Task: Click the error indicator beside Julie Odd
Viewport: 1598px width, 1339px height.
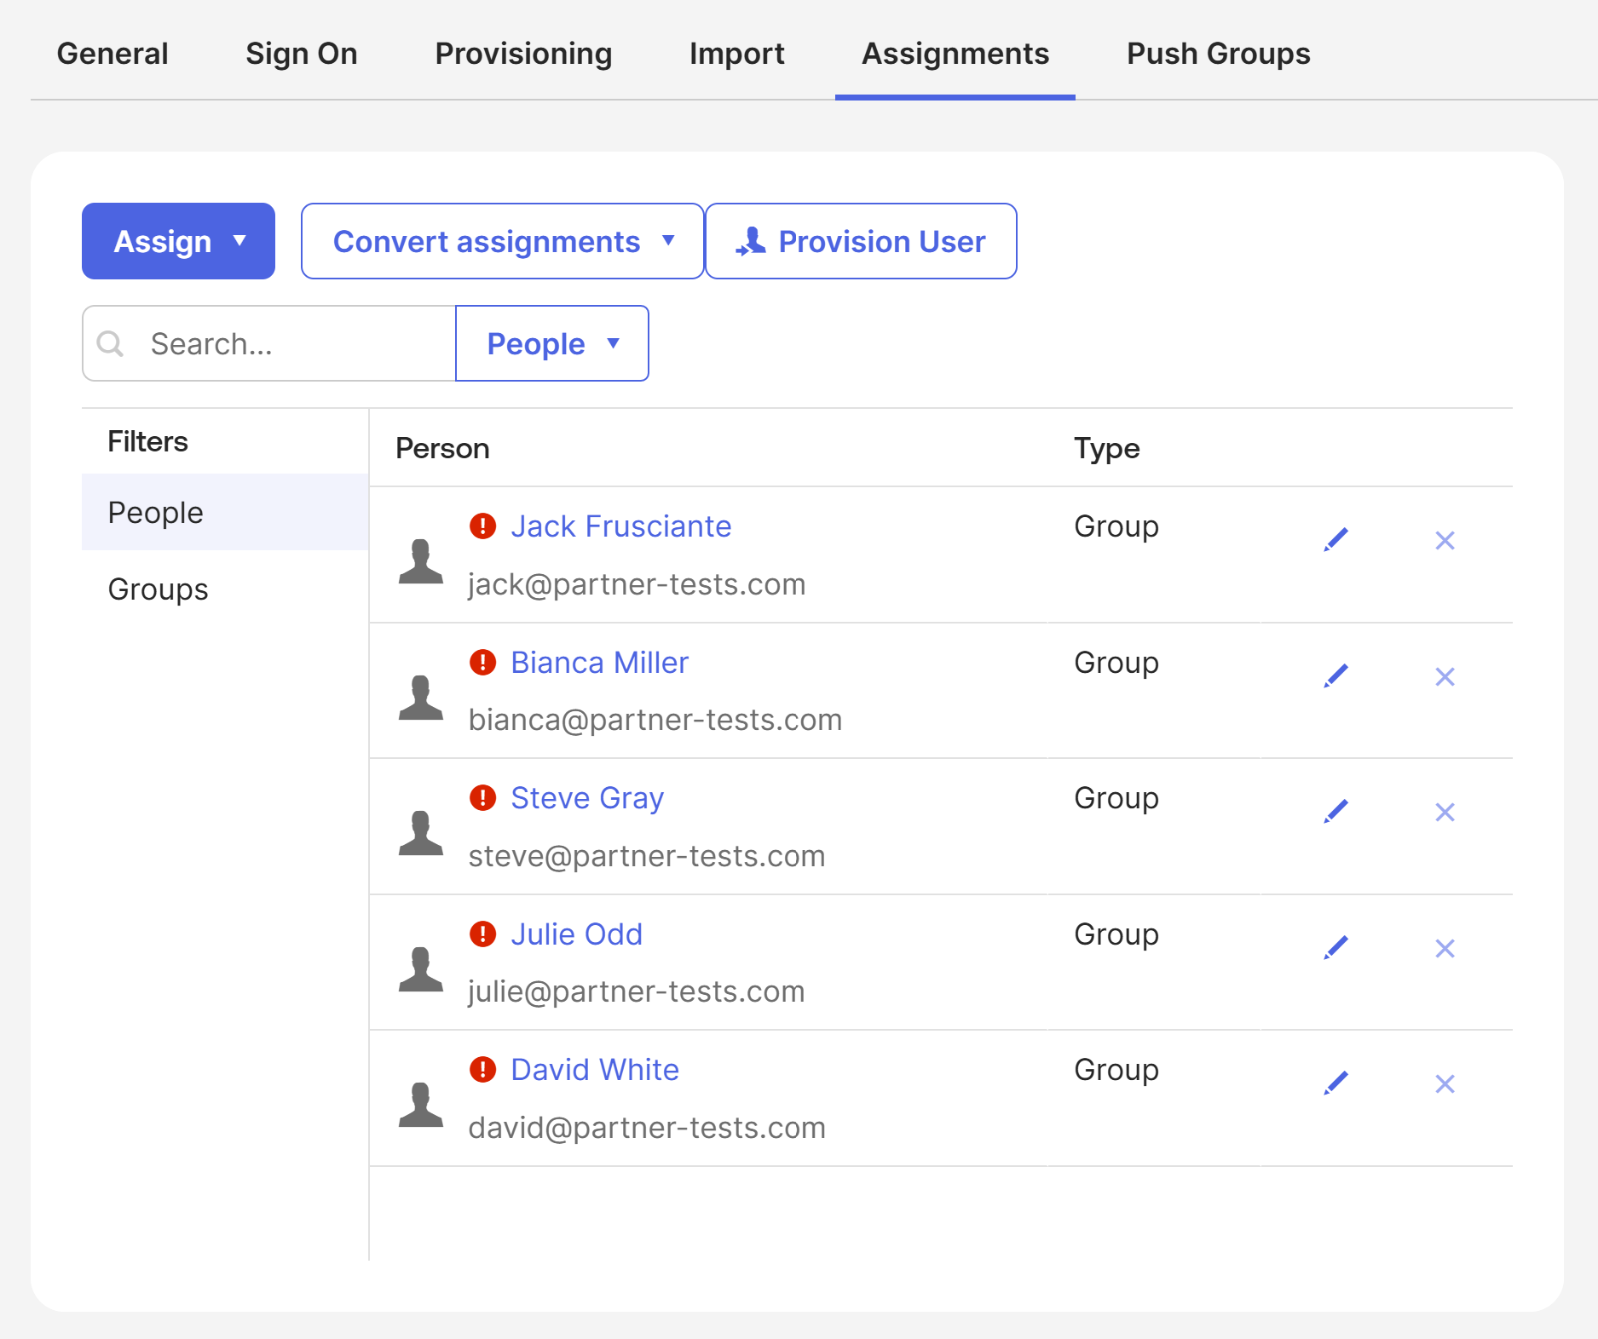Action: click(x=483, y=934)
